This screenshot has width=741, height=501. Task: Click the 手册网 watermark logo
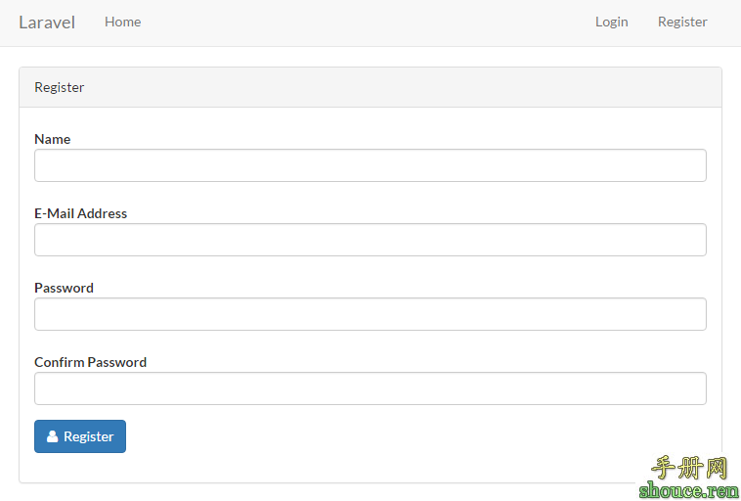click(x=690, y=464)
